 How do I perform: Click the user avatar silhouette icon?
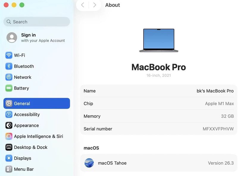tap(12, 38)
